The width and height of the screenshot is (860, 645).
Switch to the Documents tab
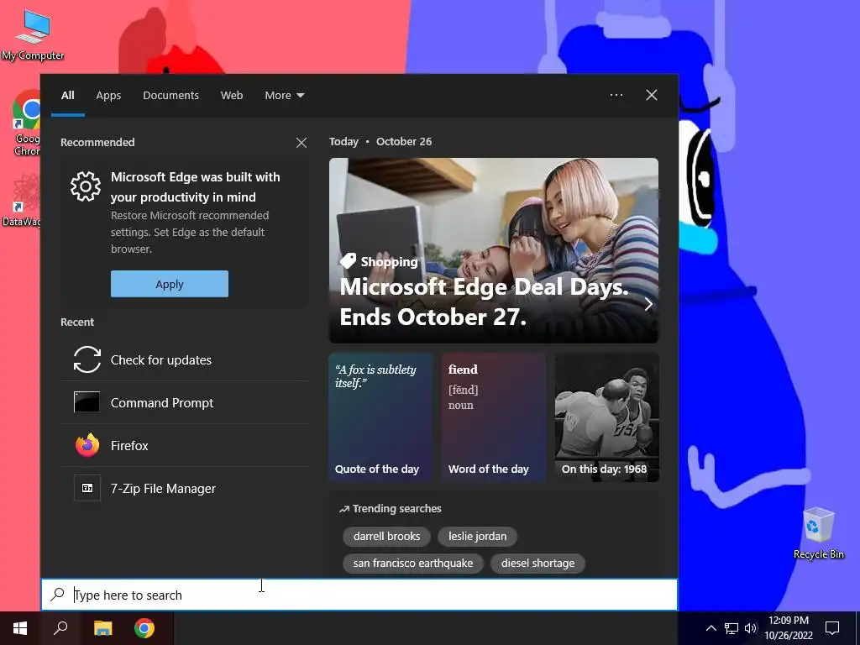pos(170,96)
